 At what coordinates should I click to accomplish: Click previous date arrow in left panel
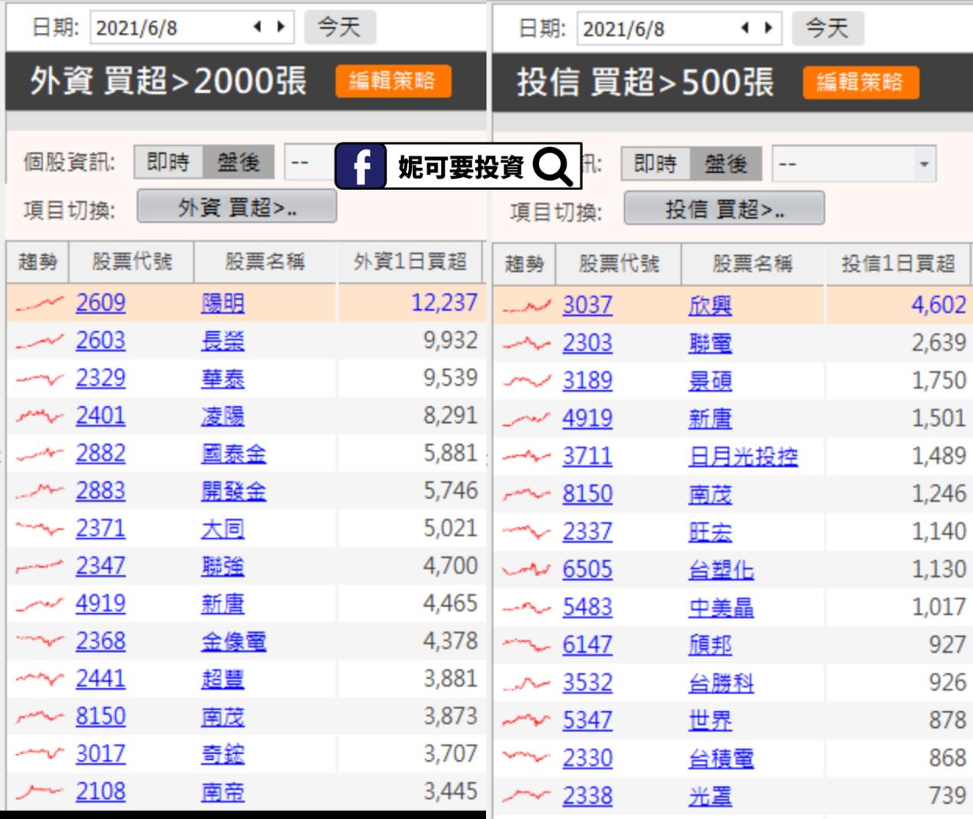click(x=258, y=28)
